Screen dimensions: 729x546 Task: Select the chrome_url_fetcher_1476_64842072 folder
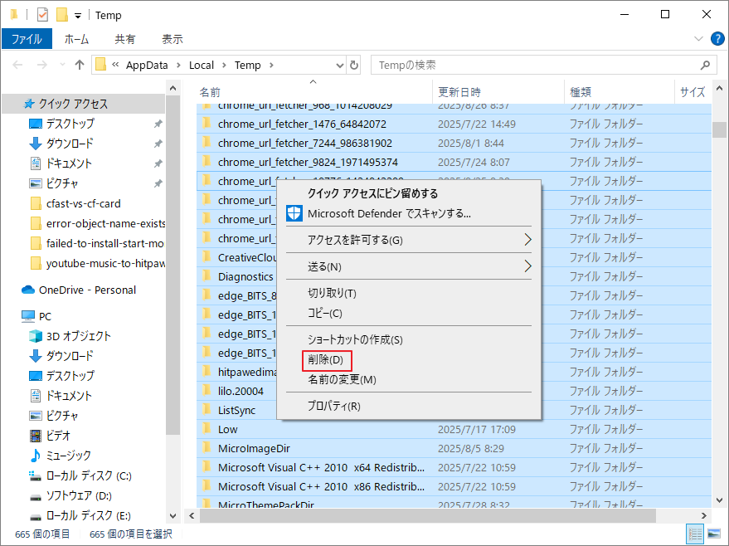pos(454,124)
